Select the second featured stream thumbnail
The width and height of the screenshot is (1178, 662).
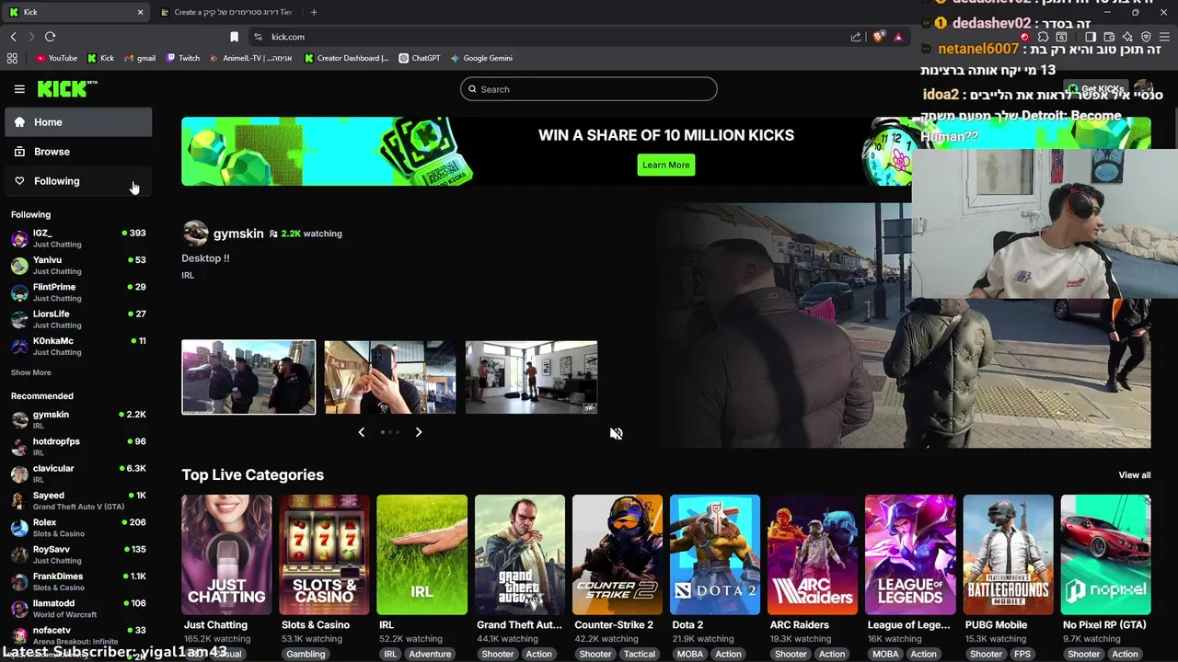tap(390, 377)
